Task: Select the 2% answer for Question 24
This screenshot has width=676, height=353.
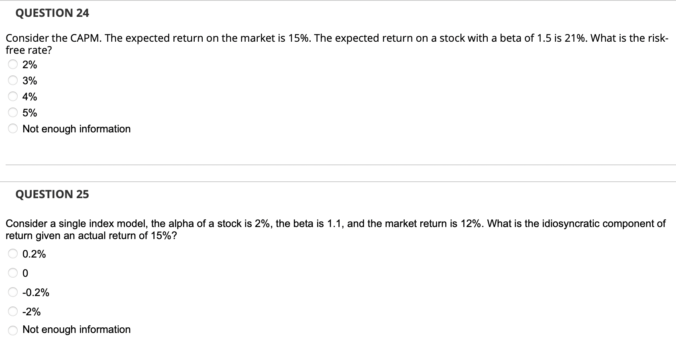Action: pyautogui.click(x=13, y=64)
